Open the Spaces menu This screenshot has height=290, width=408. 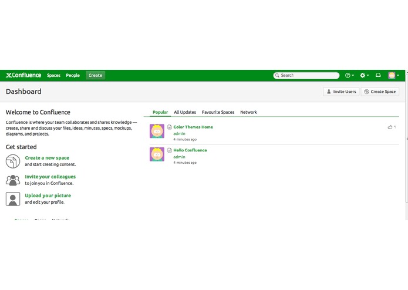click(53, 75)
